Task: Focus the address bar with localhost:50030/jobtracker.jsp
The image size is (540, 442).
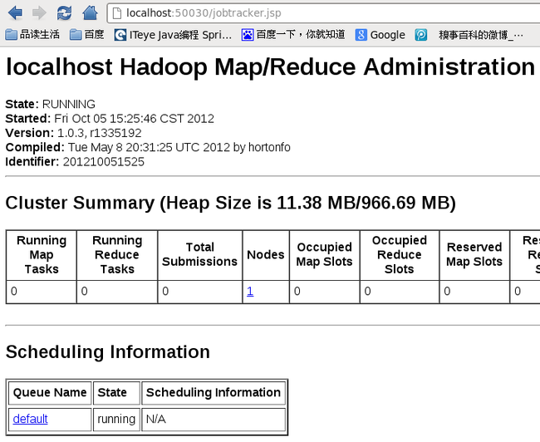Action: pos(324,13)
